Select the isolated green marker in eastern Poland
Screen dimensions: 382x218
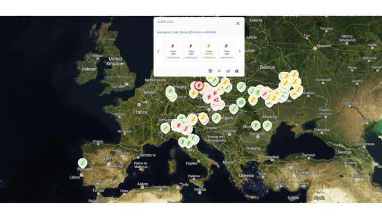[241, 87]
